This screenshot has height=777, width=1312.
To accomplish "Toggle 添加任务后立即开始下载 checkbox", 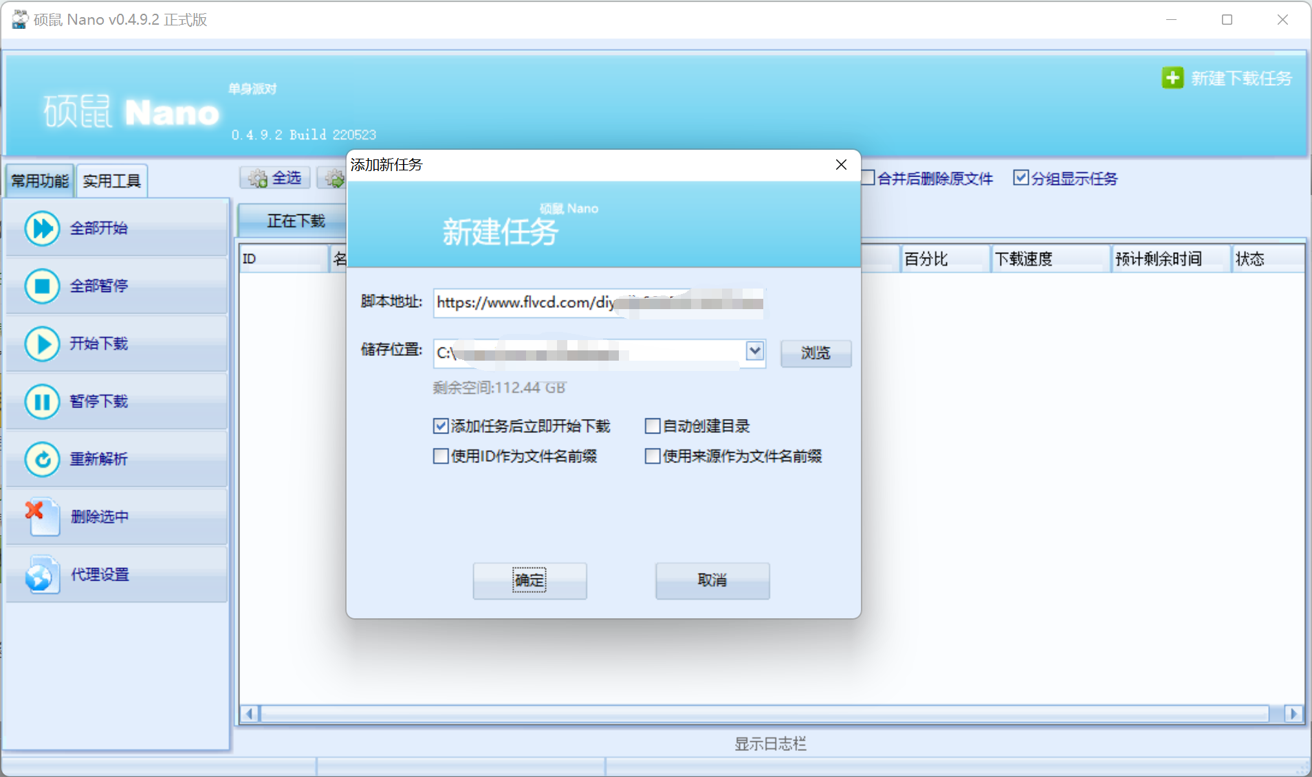I will [x=441, y=426].
